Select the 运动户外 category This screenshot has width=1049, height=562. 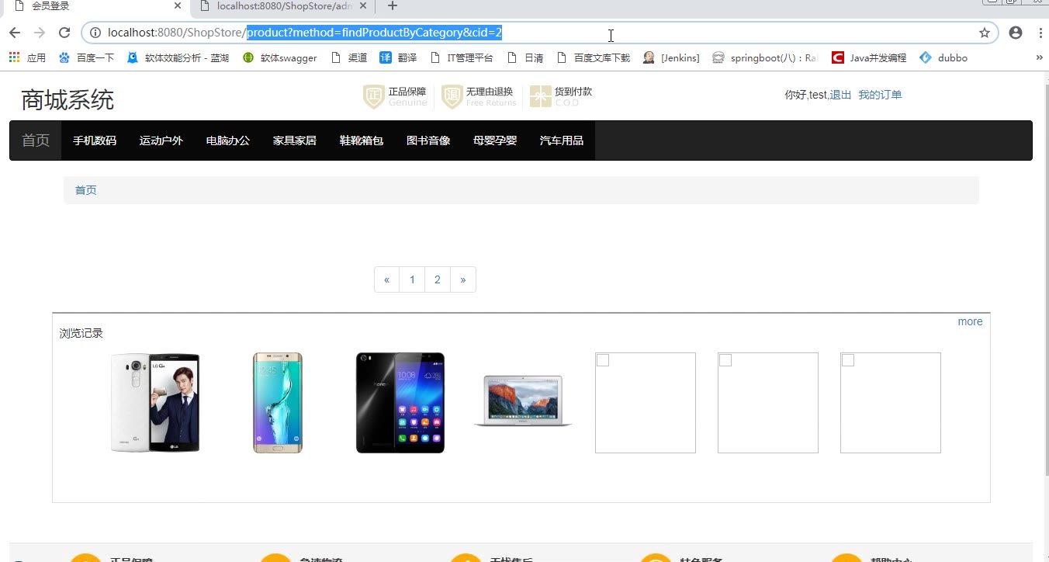pyautogui.click(x=161, y=140)
